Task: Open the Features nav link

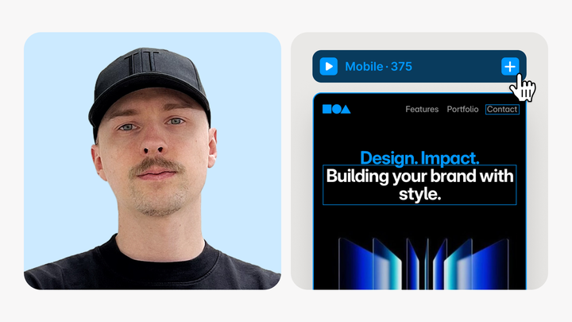Action: [x=422, y=109]
